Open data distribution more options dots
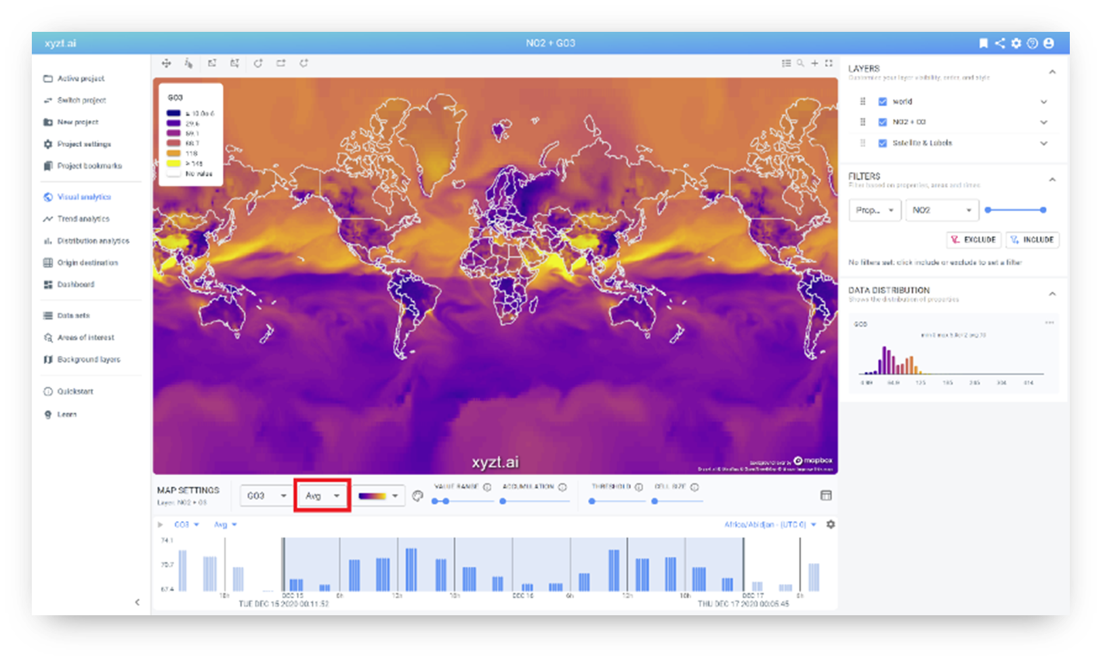The width and height of the screenshot is (1103, 662). [1049, 323]
